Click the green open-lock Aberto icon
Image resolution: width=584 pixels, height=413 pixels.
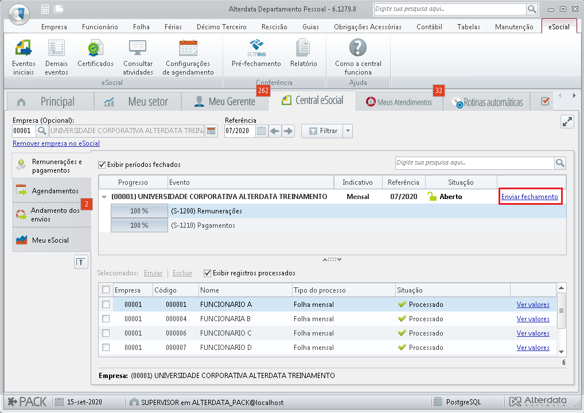click(432, 196)
